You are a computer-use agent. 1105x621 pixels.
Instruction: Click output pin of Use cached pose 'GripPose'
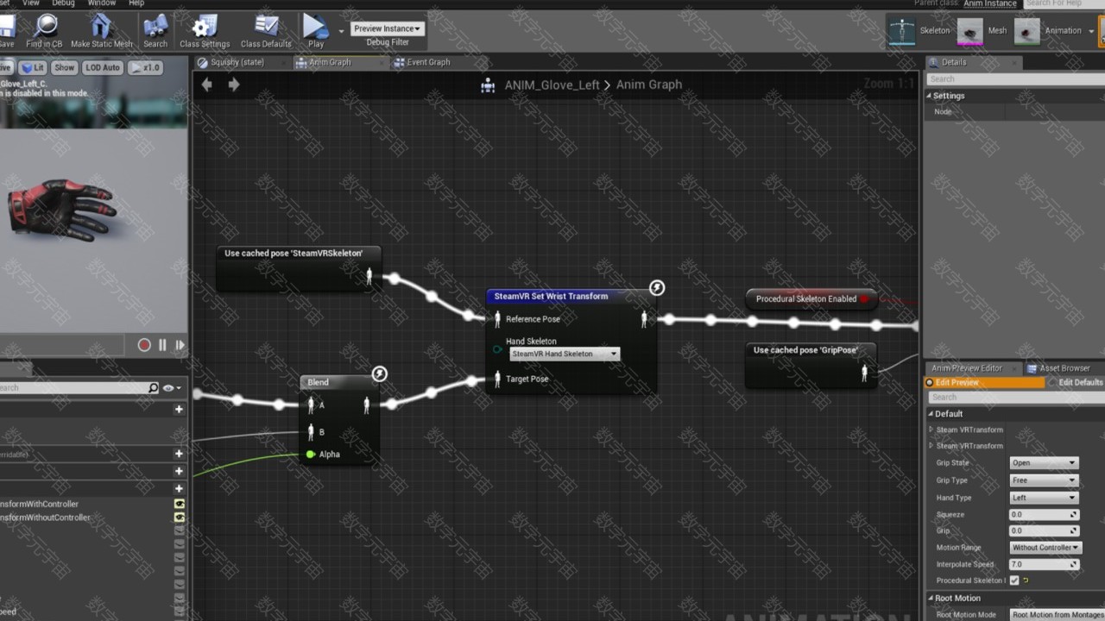(x=864, y=373)
